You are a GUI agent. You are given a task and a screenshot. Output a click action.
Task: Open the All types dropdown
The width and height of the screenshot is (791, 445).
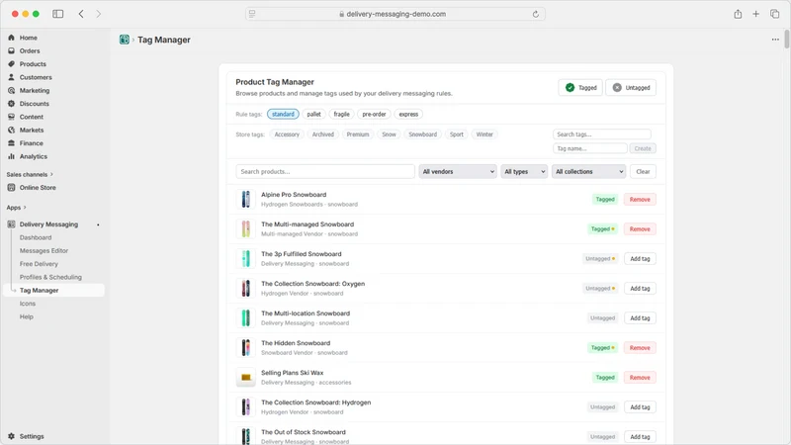click(x=524, y=171)
